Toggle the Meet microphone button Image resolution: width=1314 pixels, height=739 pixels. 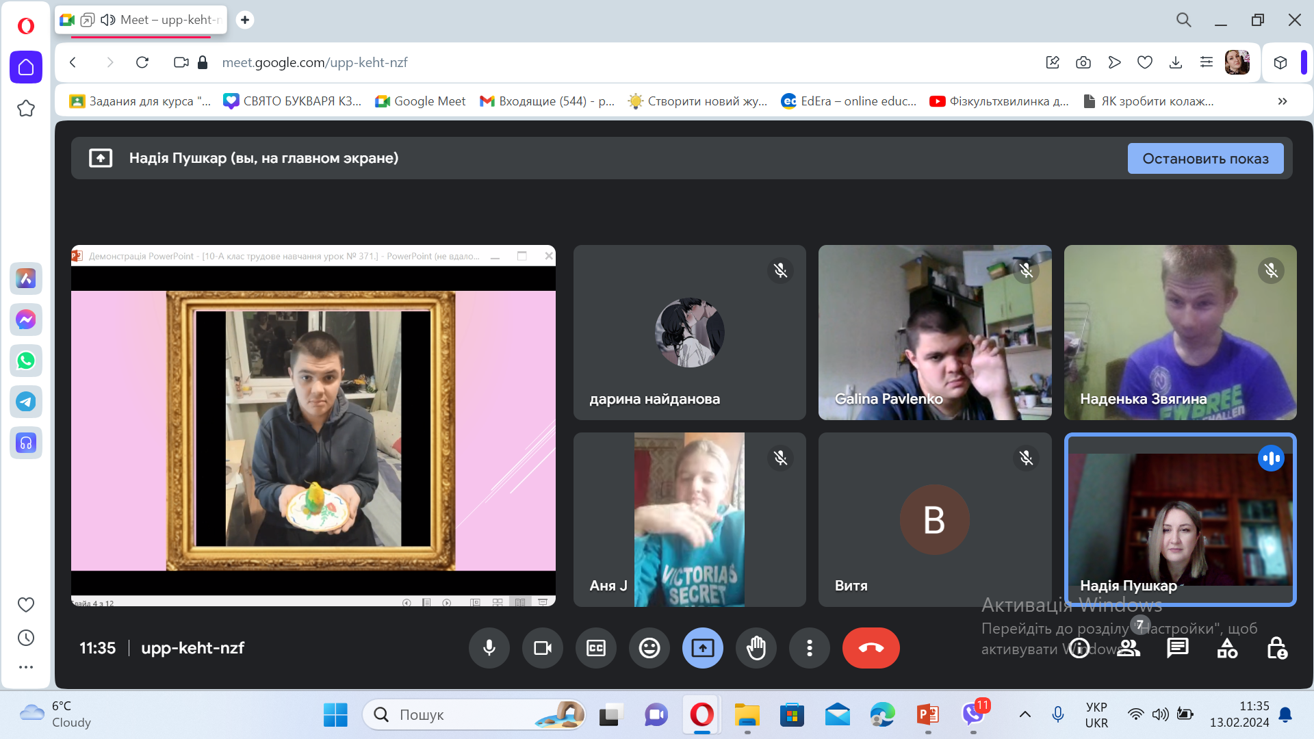point(489,648)
